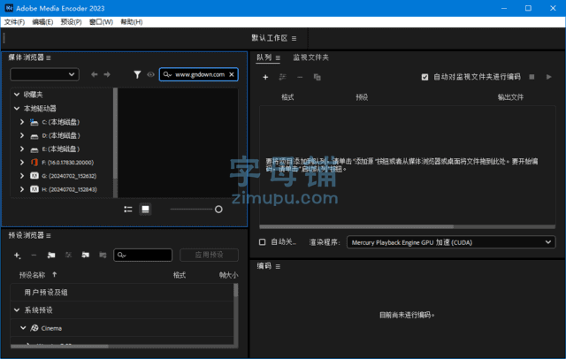Image resolution: width=566 pixels, height=359 pixels.
Task: Sort by 预设名称 column
Action: click(x=32, y=275)
